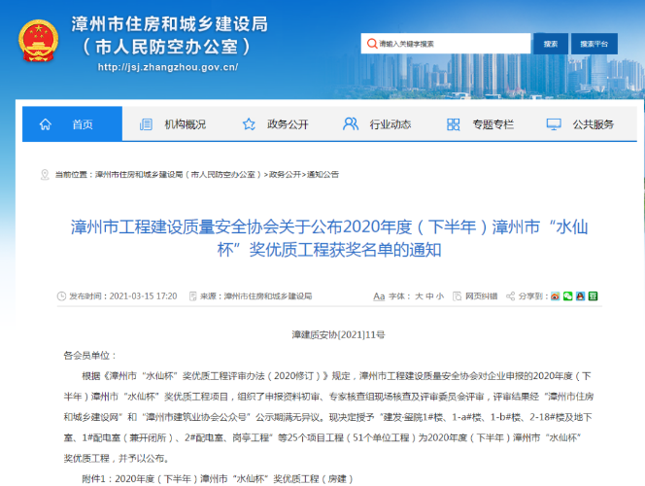Click the star icon beside 政务公开
645x486 pixels.
point(249,124)
